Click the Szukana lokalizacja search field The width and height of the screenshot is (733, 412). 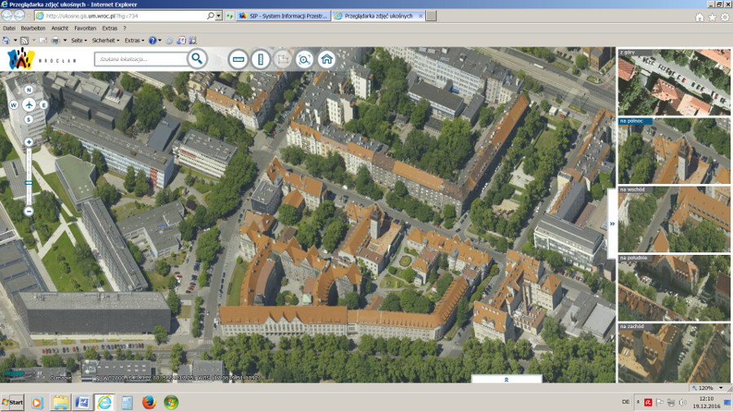click(141, 59)
